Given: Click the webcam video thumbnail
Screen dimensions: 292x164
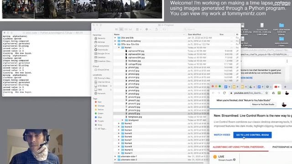Looking at the screenshot, I should (35, 147).
